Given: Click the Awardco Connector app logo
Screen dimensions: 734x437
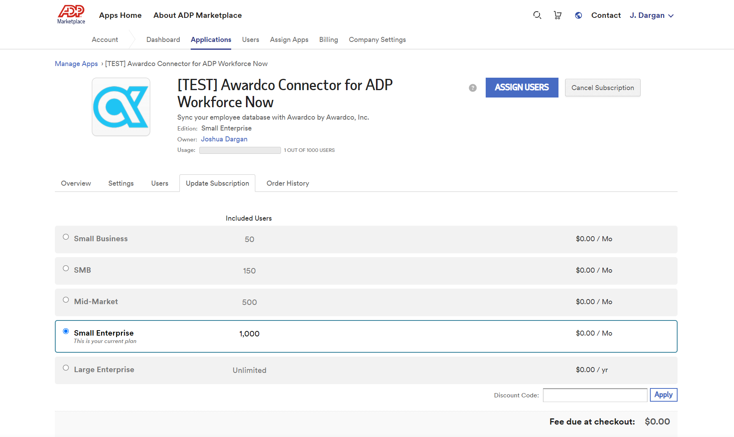Looking at the screenshot, I should click(121, 107).
